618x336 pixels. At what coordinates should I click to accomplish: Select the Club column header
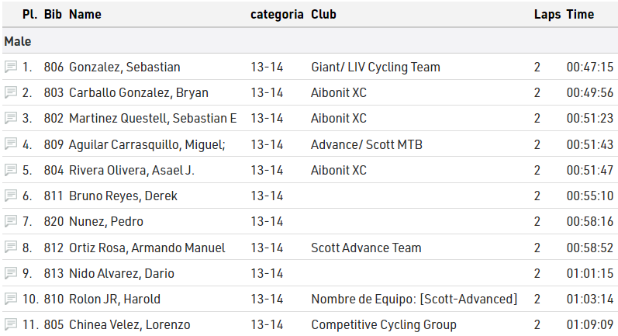(x=323, y=14)
